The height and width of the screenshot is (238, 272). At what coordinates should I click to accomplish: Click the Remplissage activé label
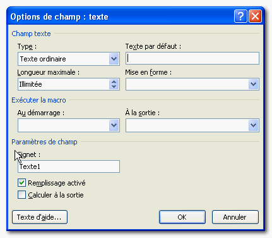pos(57,183)
